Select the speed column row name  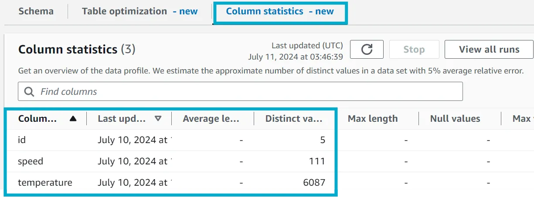(x=31, y=161)
